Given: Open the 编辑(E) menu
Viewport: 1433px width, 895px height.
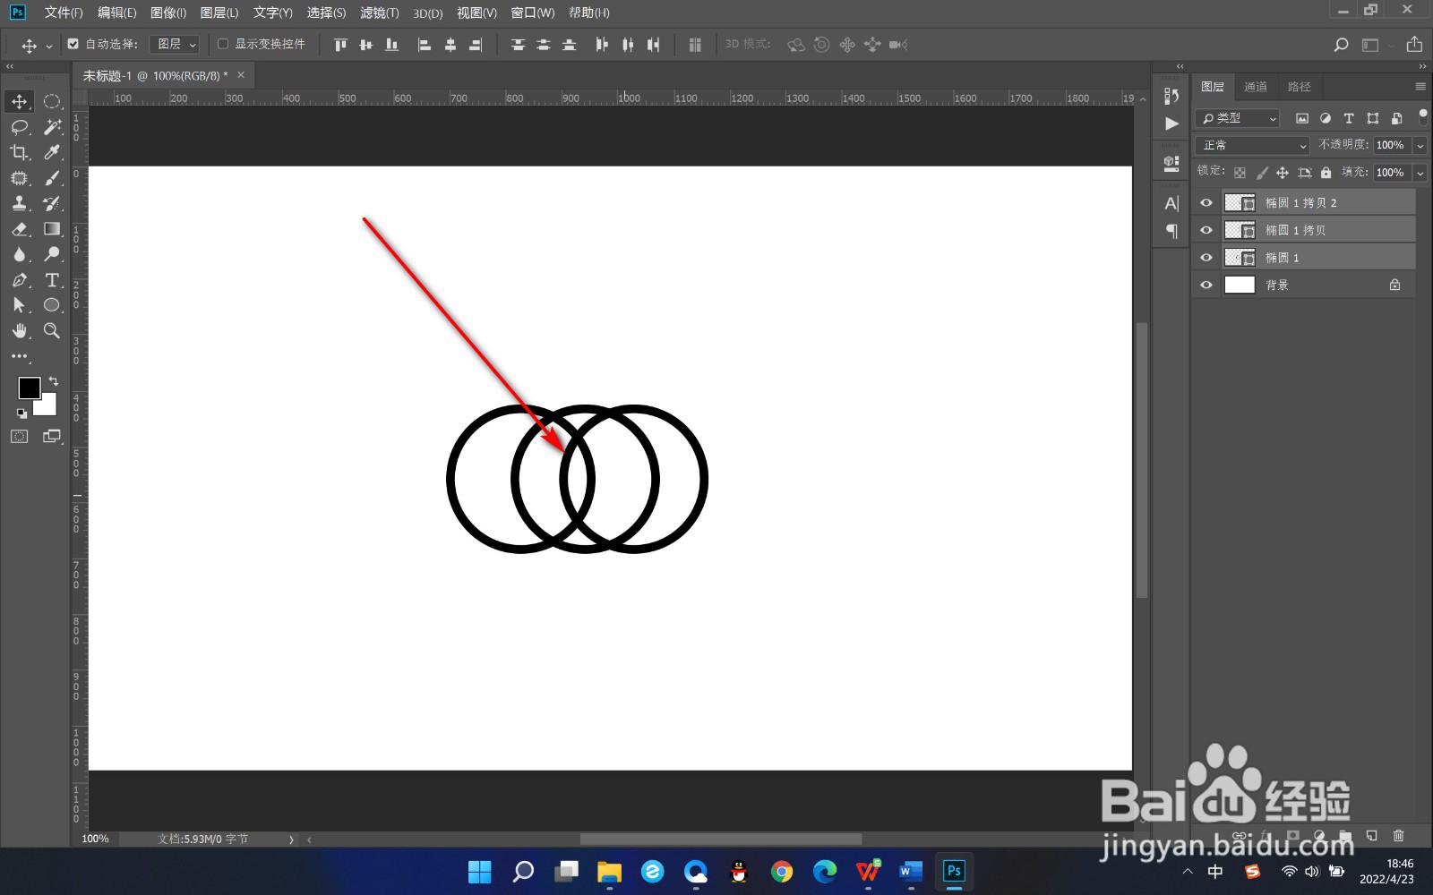Looking at the screenshot, I should pyautogui.click(x=117, y=13).
